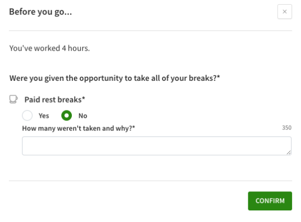Focus the missed breaks explanation text box

pos(157,146)
